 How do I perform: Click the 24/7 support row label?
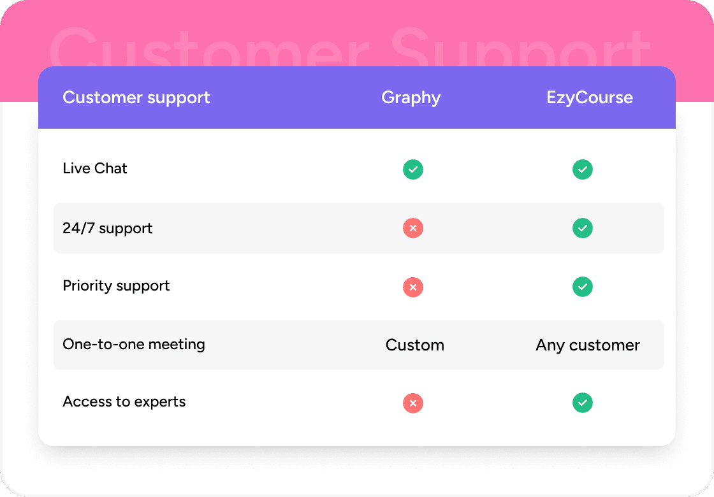(x=108, y=228)
